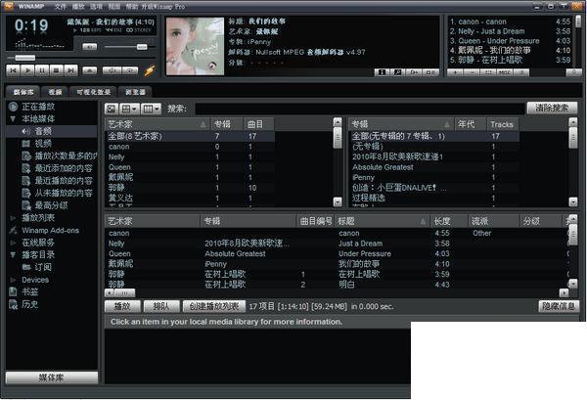Click into the 搜索 search field

(359, 109)
